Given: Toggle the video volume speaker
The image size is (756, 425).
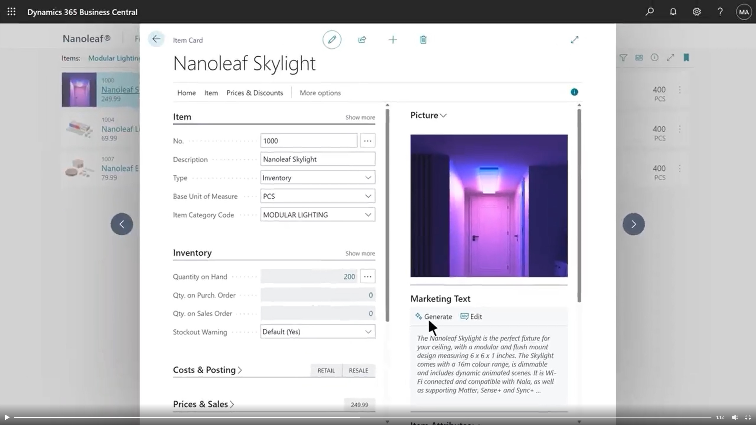Looking at the screenshot, I should 735,417.
